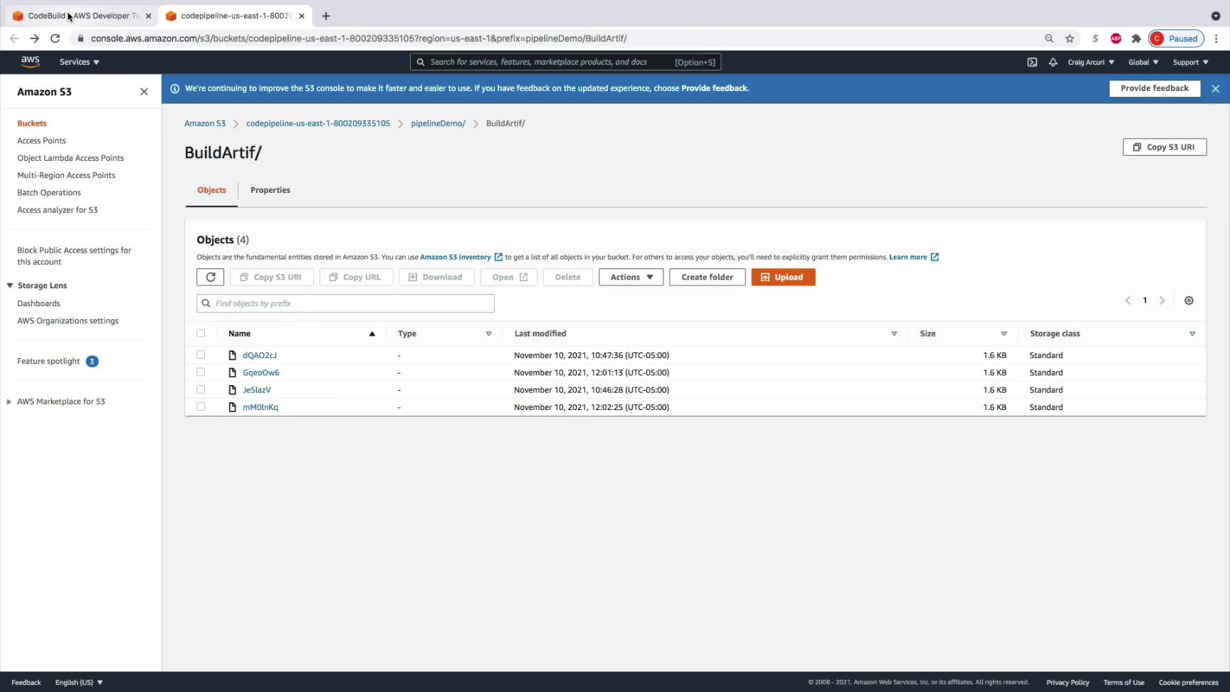Open the codepipeline bucket breadcrumb link

point(318,124)
